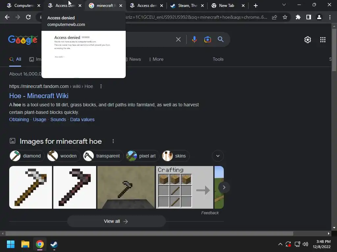Open the Chrome three-dot menu
This screenshot has width=337, height=252.
(x=330, y=17)
